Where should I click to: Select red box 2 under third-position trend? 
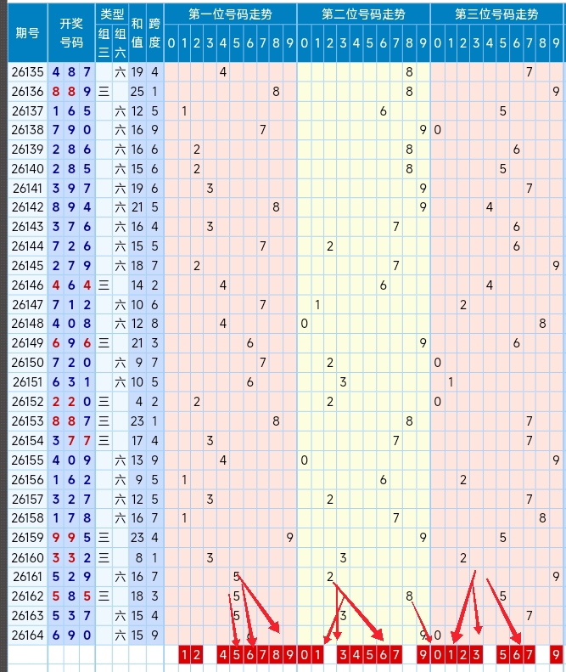(x=463, y=654)
